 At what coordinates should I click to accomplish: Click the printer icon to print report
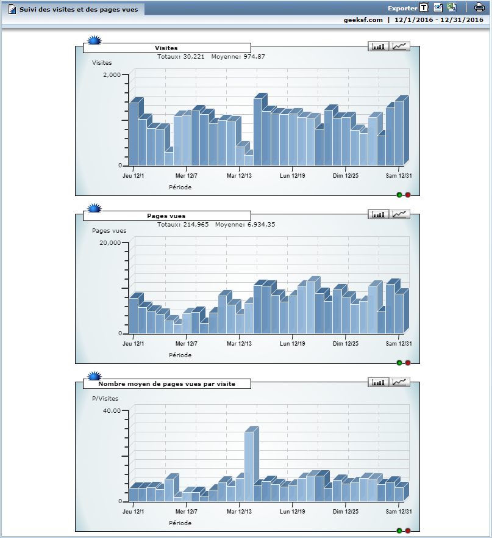tap(479, 7)
